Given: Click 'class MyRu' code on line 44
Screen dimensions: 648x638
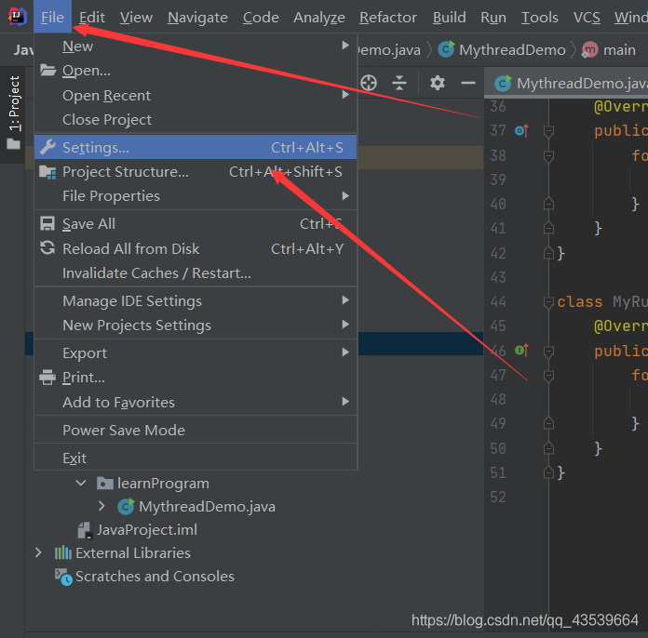Looking at the screenshot, I should pyautogui.click(x=602, y=302).
